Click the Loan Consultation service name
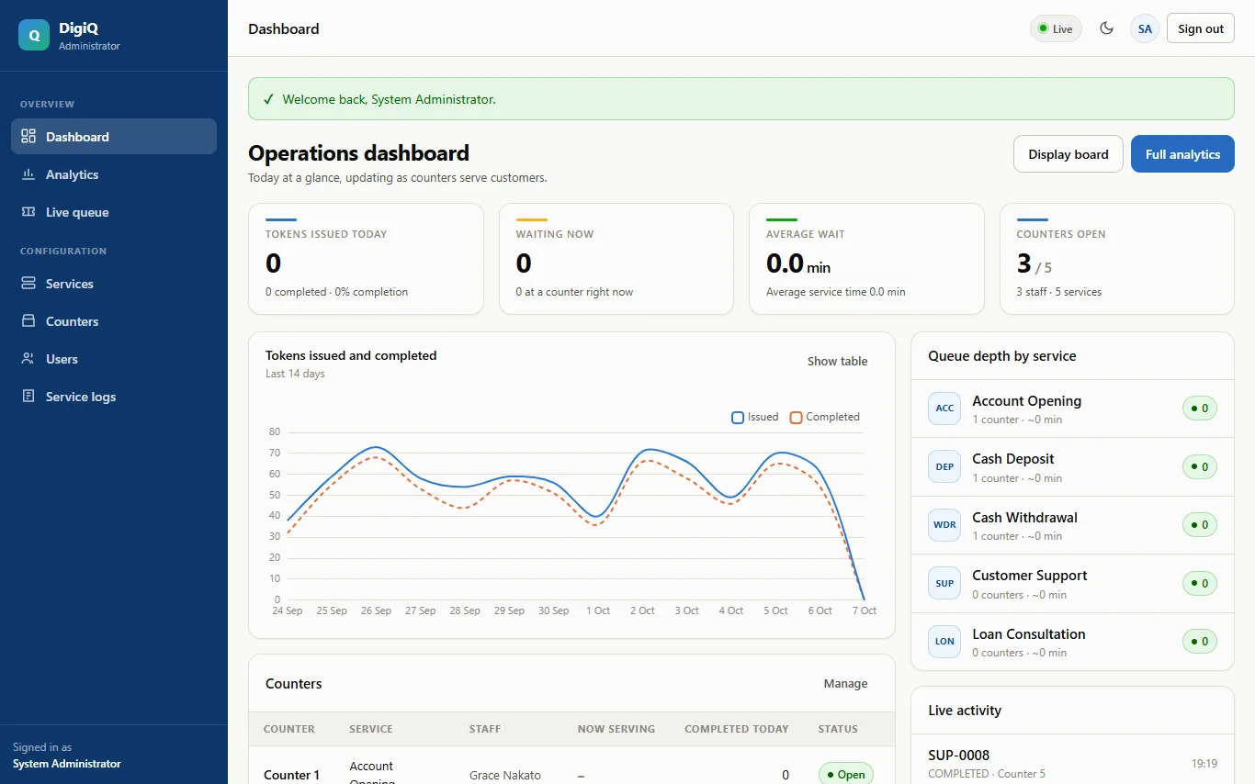 click(1029, 634)
